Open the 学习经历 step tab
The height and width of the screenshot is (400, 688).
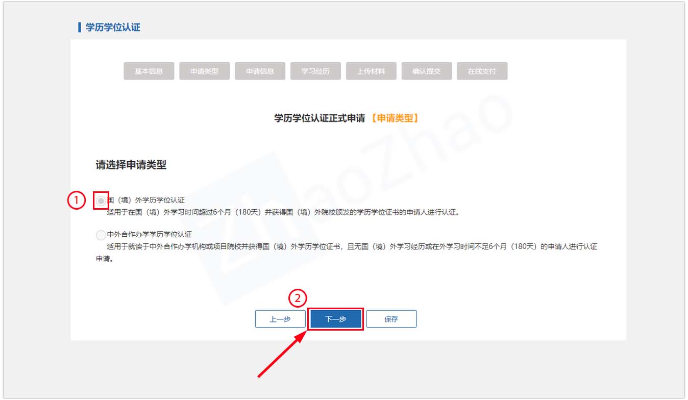pyautogui.click(x=315, y=71)
